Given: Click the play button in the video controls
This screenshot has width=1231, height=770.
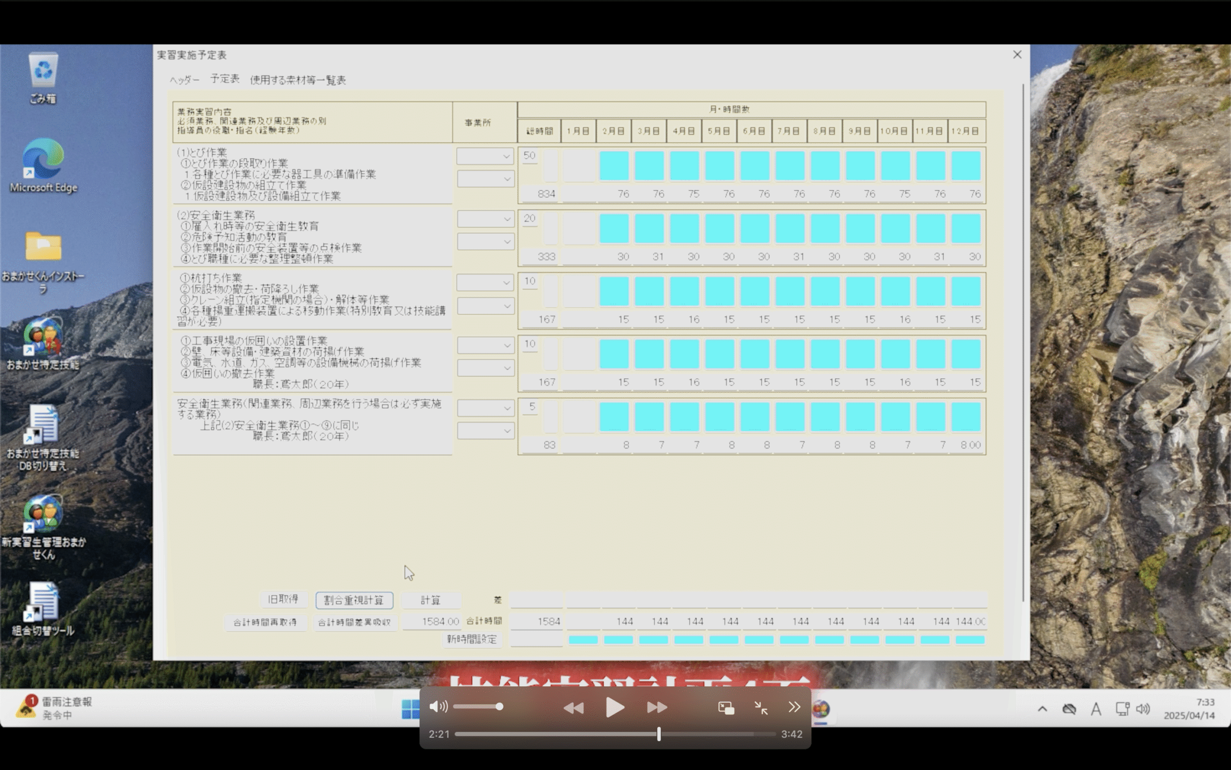Looking at the screenshot, I should (x=615, y=708).
